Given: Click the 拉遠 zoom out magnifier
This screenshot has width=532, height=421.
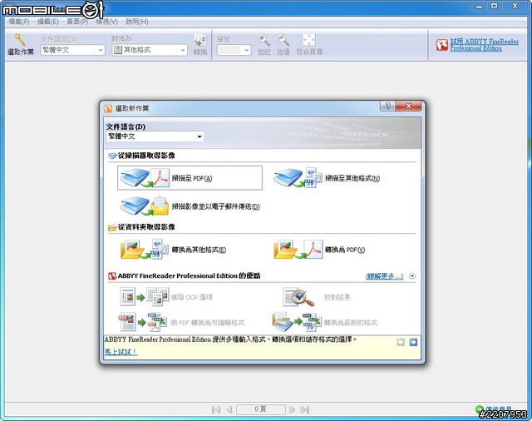Looking at the screenshot, I should (283, 40).
